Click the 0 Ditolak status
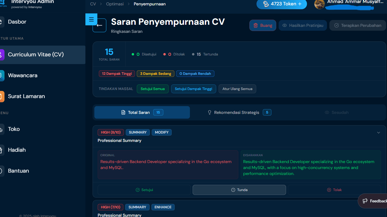 174,54
